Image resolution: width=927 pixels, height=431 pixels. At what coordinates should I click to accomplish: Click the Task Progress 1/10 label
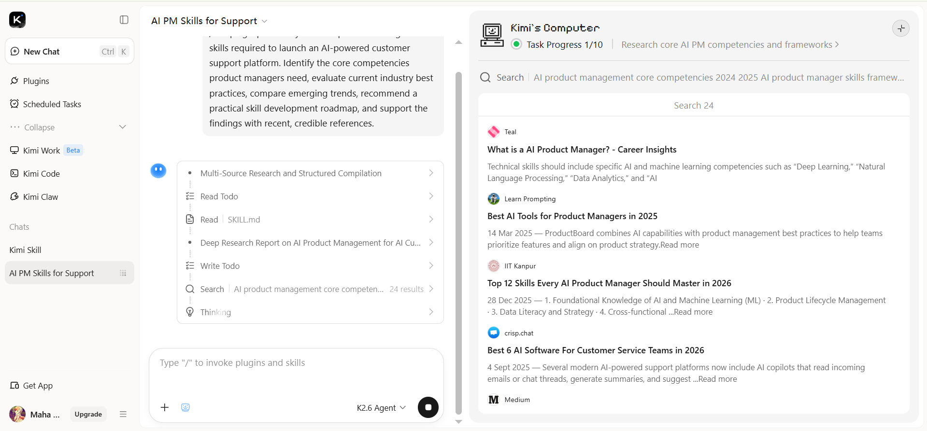(565, 45)
